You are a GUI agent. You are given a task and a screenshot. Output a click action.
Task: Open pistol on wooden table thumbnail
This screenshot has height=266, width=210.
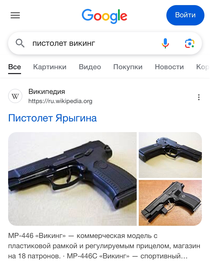pos(170,203)
